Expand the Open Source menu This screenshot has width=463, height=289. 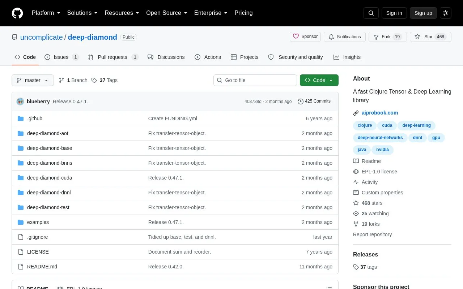tap(167, 13)
